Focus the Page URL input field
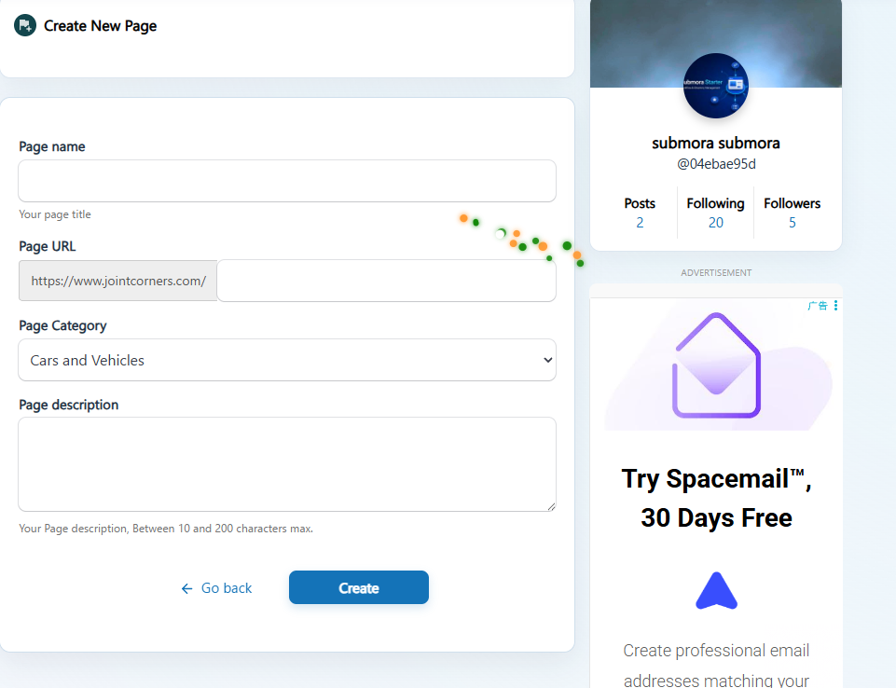Viewport: 896px width, 688px height. [386, 281]
